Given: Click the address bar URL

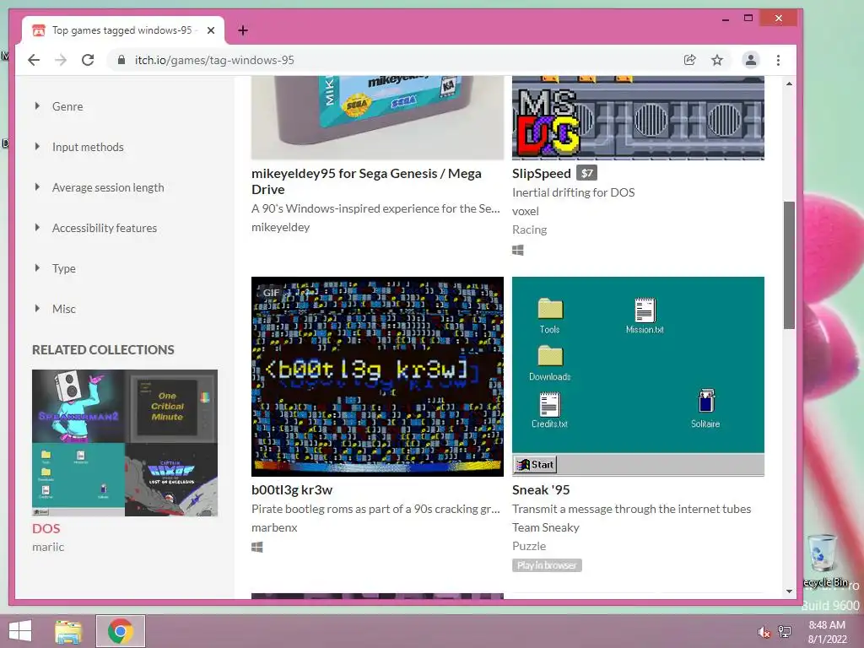Looking at the screenshot, I should pos(214,60).
